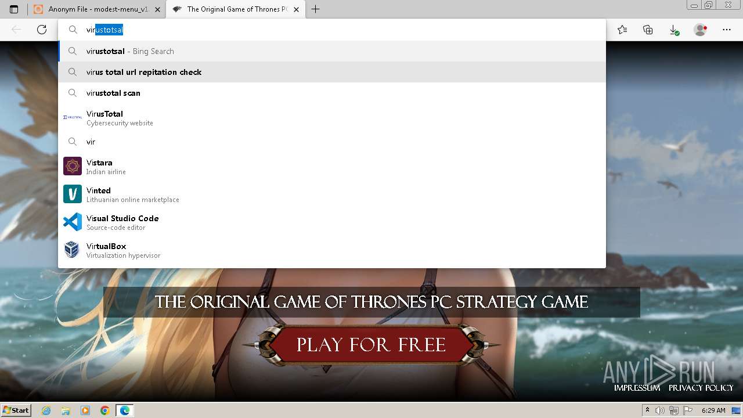Click the VirtualBox cube icon
The width and height of the screenshot is (743, 418).
pyautogui.click(x=72, y=250)
